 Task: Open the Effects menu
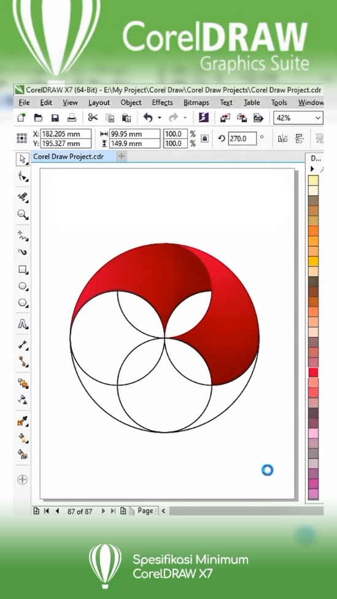pyautogui.click(x=163, y=102)
